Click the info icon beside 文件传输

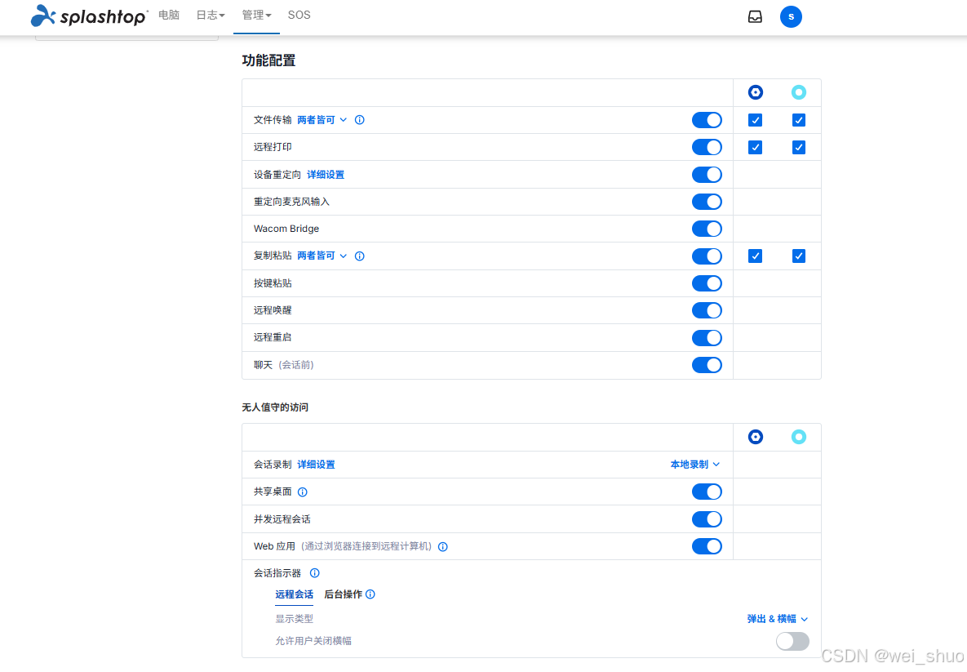click(x=359, y=119)
